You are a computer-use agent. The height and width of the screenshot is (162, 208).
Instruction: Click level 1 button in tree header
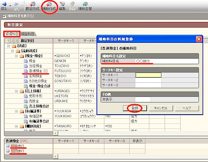tap(8, 41)
